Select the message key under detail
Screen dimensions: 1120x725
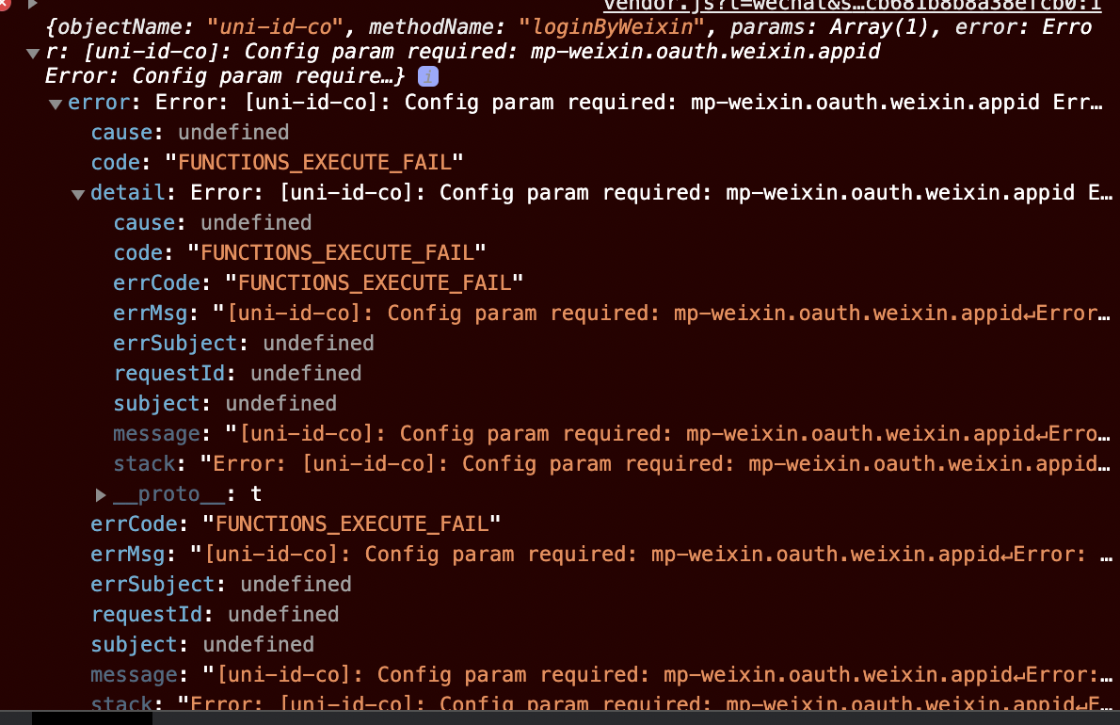[x=156, y=433]
